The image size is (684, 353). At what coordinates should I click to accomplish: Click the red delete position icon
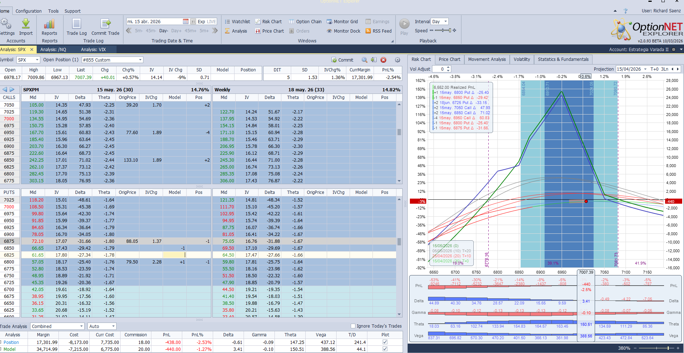[x=383, y=60]
